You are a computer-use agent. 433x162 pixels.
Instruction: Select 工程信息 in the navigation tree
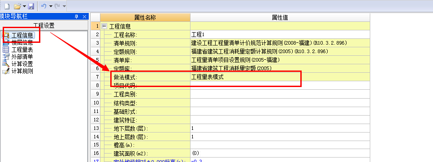click(22, 35)
